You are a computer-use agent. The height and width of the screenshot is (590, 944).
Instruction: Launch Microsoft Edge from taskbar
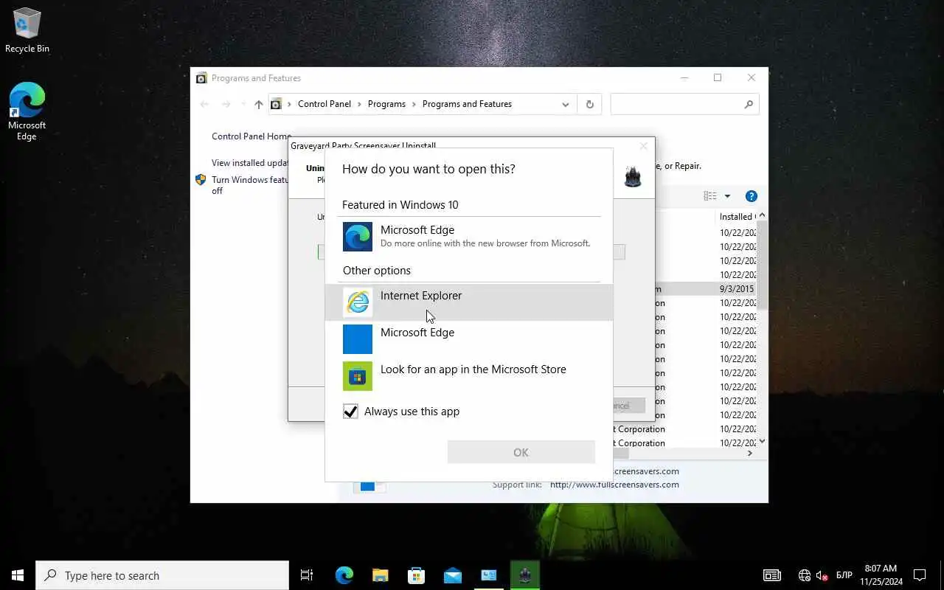coord(344,575)
